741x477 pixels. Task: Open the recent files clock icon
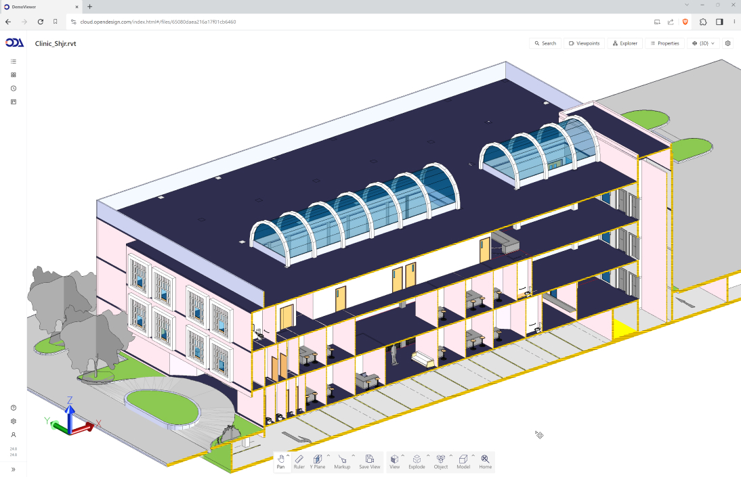(x=13, y=89)
